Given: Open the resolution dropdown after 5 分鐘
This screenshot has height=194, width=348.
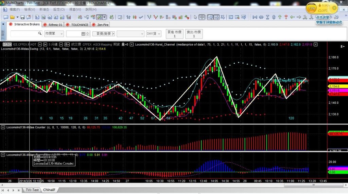Looking at the screenshot, I should tap(61, 45).
